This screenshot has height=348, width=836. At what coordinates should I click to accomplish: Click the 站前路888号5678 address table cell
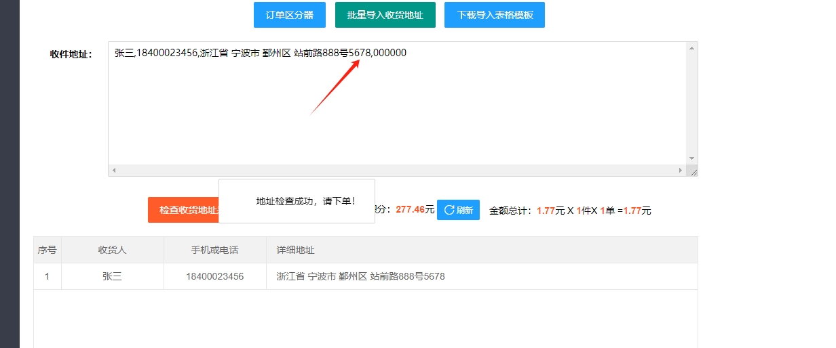(x=360, y=276)
